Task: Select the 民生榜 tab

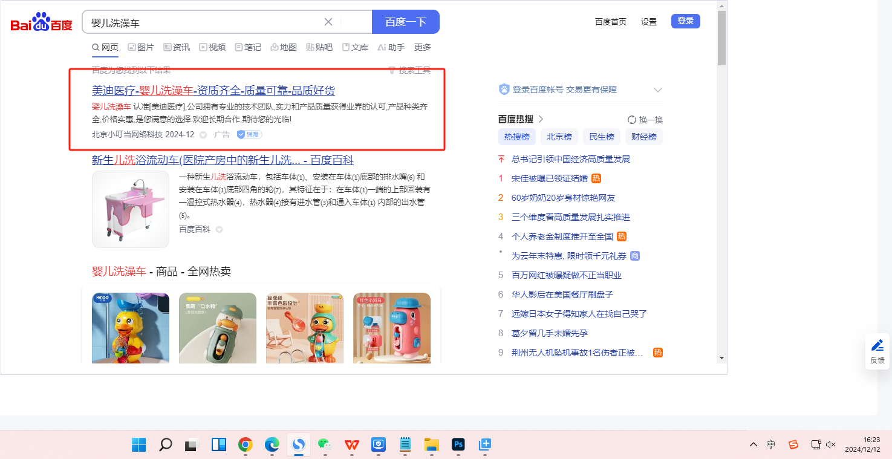Action: (602, 137)
